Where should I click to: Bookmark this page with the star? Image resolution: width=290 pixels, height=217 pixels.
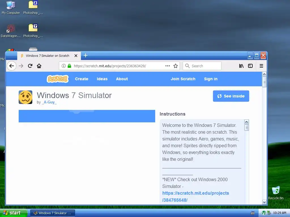click(176, 66)
